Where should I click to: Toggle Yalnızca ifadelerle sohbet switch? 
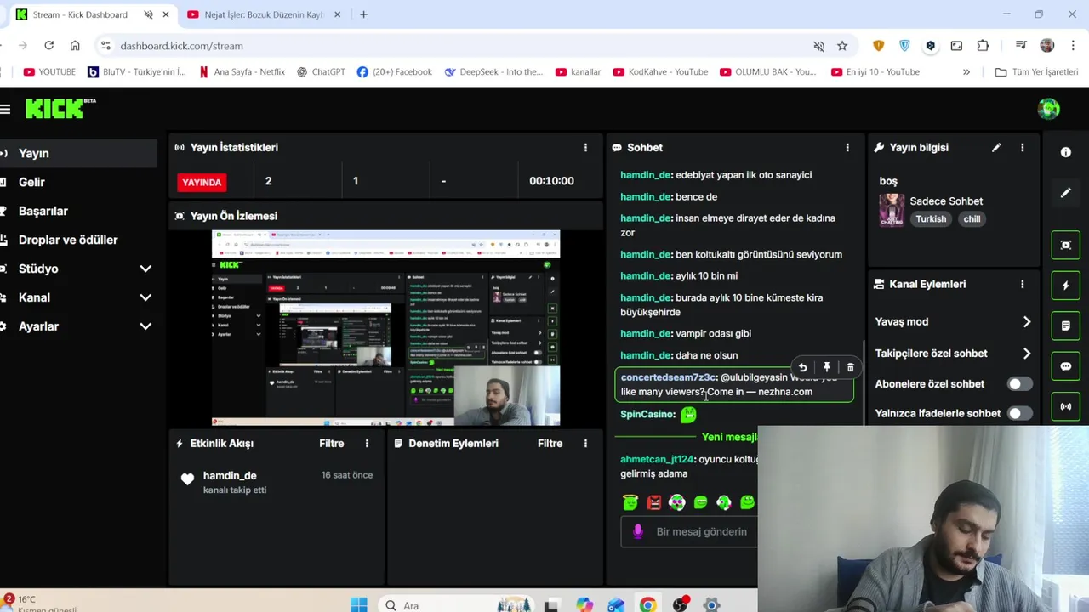pos(1019,413)
